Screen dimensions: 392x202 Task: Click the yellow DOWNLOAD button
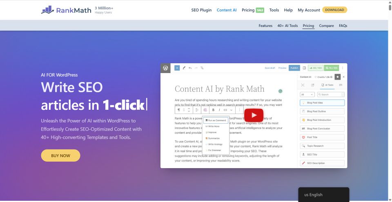pos(334,10)
